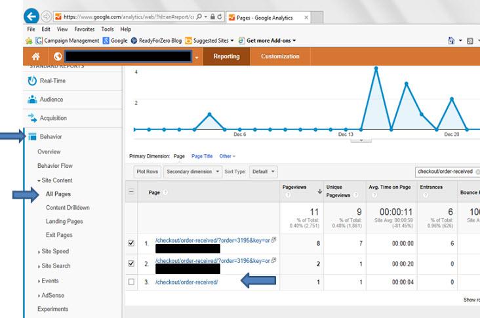Click the Plot Rows button
The height and width of the screenshot is (318, 480).
click(148, 172)
